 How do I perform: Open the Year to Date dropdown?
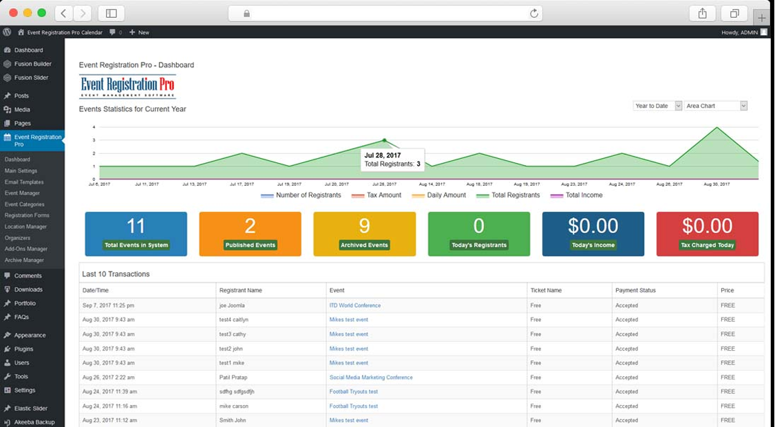pyautogui.click(x=657, y=106)
